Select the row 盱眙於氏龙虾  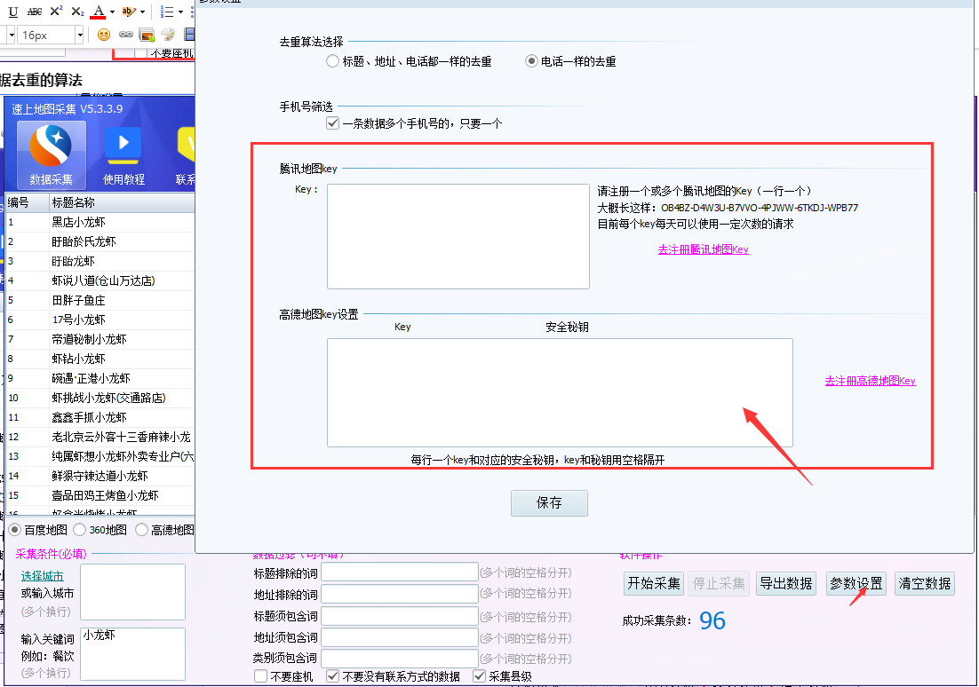[99, 241]
